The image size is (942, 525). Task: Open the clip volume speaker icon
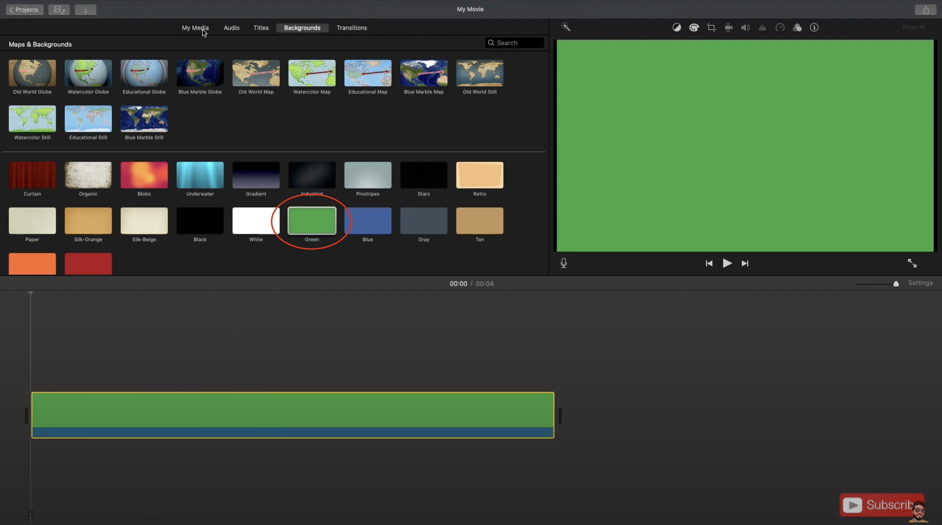coord(745,27)
